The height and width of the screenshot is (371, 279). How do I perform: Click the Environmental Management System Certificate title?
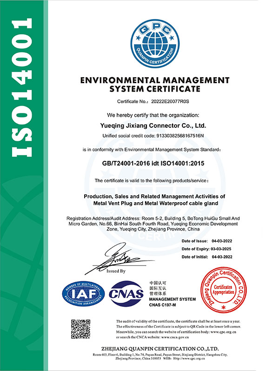pyautogui.click(x=155, y=85)
